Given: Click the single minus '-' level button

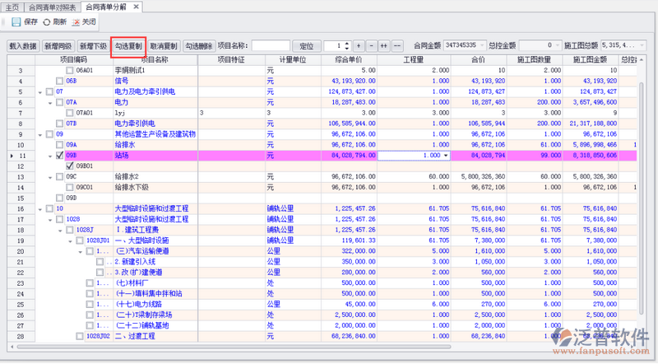Looking at the screenshot, I should 371,45.
